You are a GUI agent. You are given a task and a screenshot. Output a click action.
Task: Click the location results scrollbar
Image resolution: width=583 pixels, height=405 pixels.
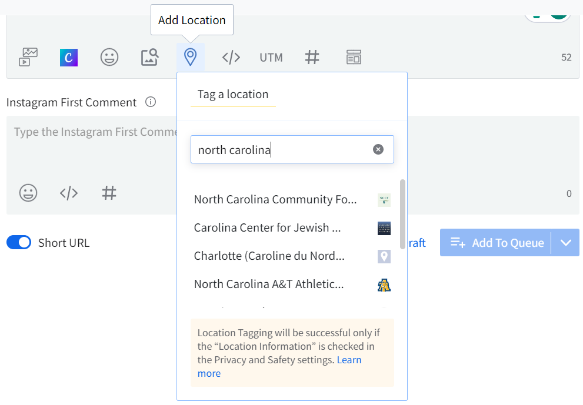pos(402,213)
